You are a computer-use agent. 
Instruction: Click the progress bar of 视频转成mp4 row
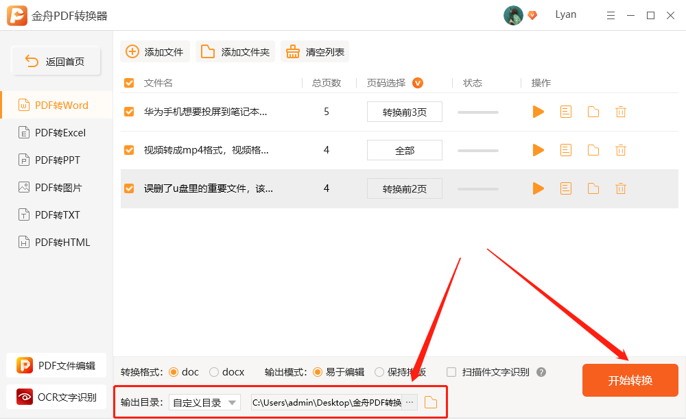coord(477,151)
